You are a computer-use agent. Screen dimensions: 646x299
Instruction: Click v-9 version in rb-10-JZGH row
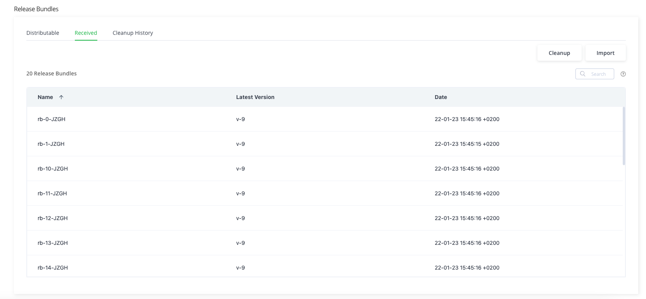pyautogui.click(x=240, y=169)
